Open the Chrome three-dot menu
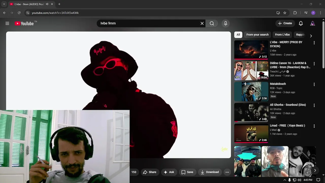 coord(320,13)
